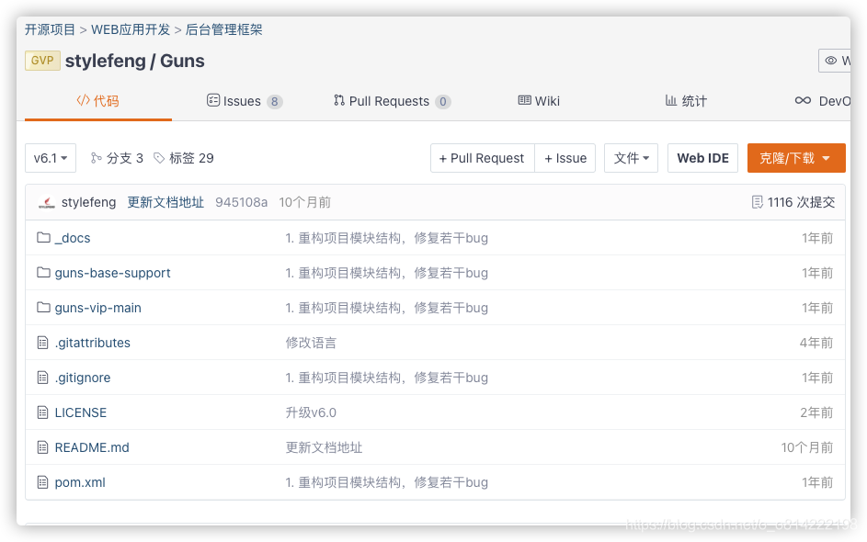Screen dimensions: 867x542
Task: Open the 统计 tab
Action: pos(686,101)
